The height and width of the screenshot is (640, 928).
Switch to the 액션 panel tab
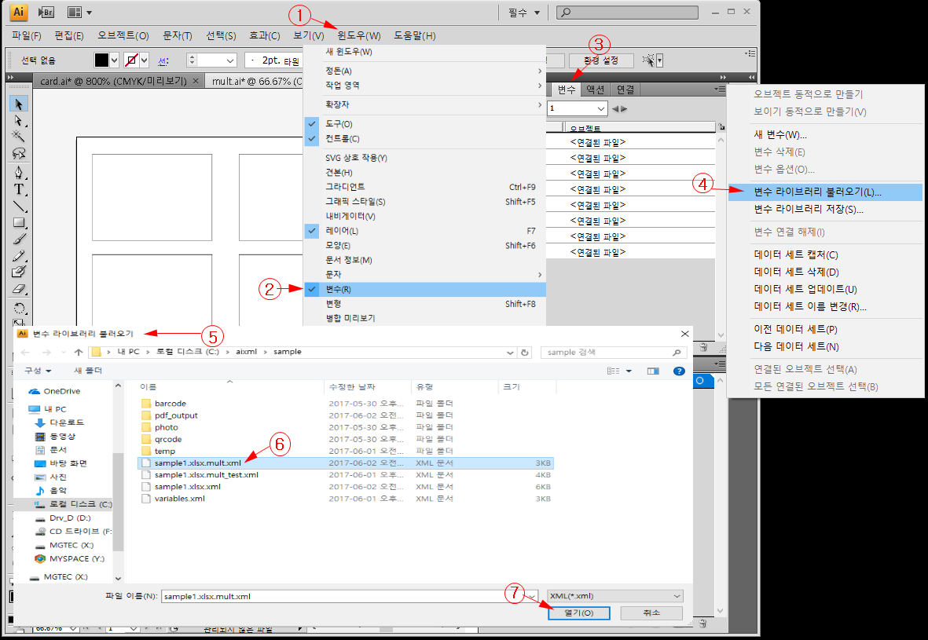[x=596, y=90]
